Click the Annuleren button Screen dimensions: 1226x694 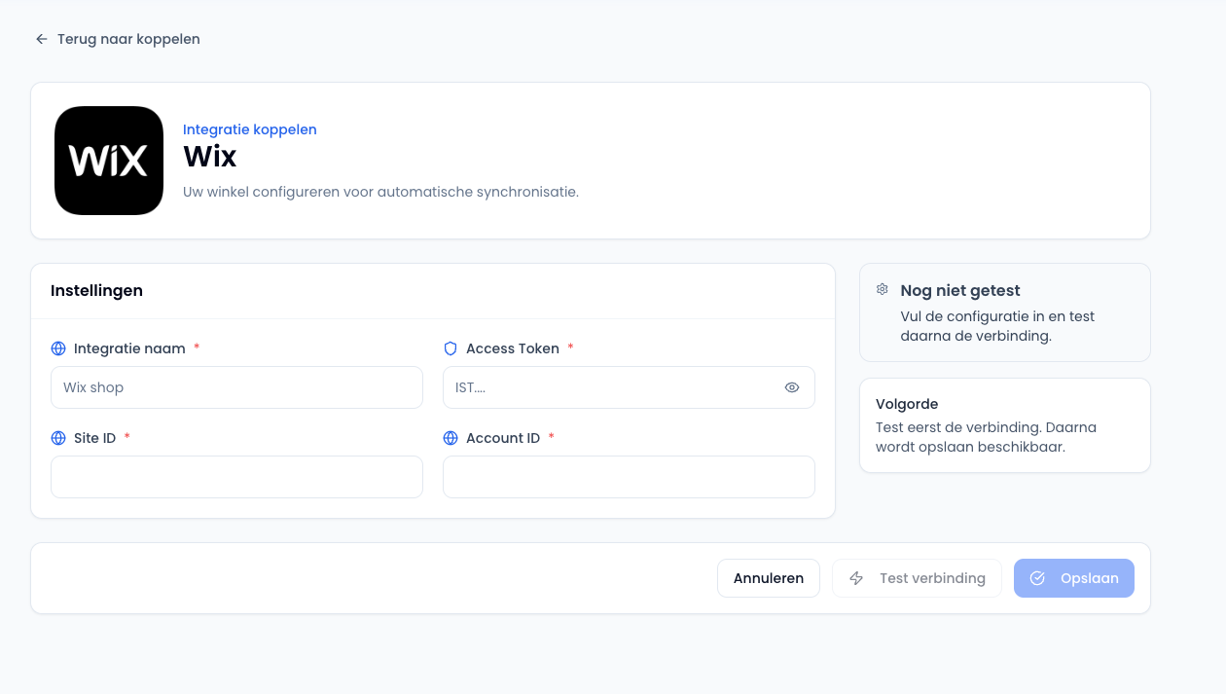pos(769,578)
